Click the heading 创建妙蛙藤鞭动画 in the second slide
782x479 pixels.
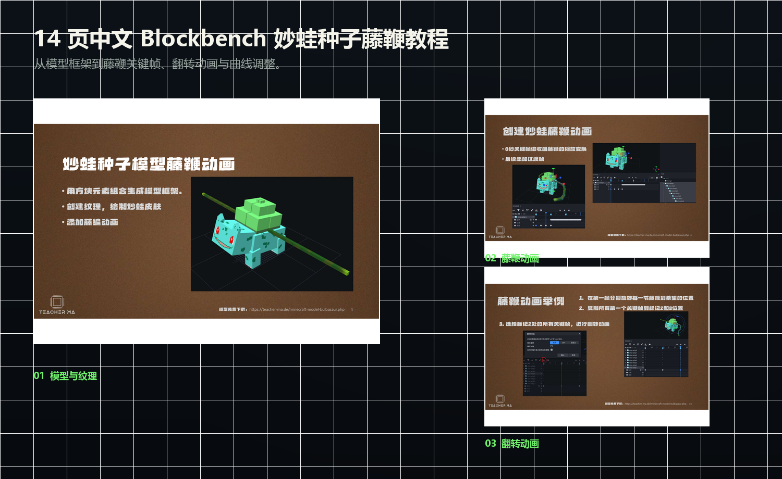coord(547,131)
